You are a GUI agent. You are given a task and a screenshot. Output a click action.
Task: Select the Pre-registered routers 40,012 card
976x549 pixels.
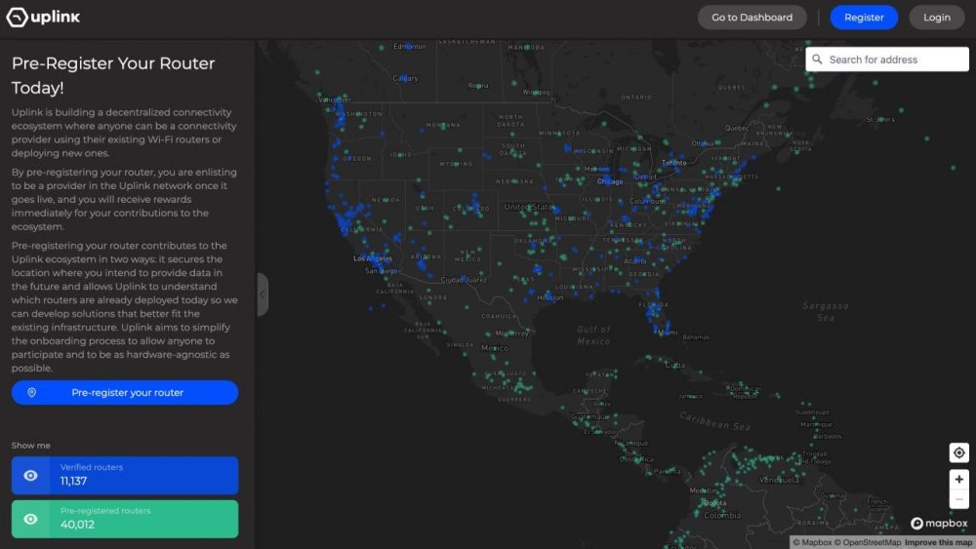point(125,519)
